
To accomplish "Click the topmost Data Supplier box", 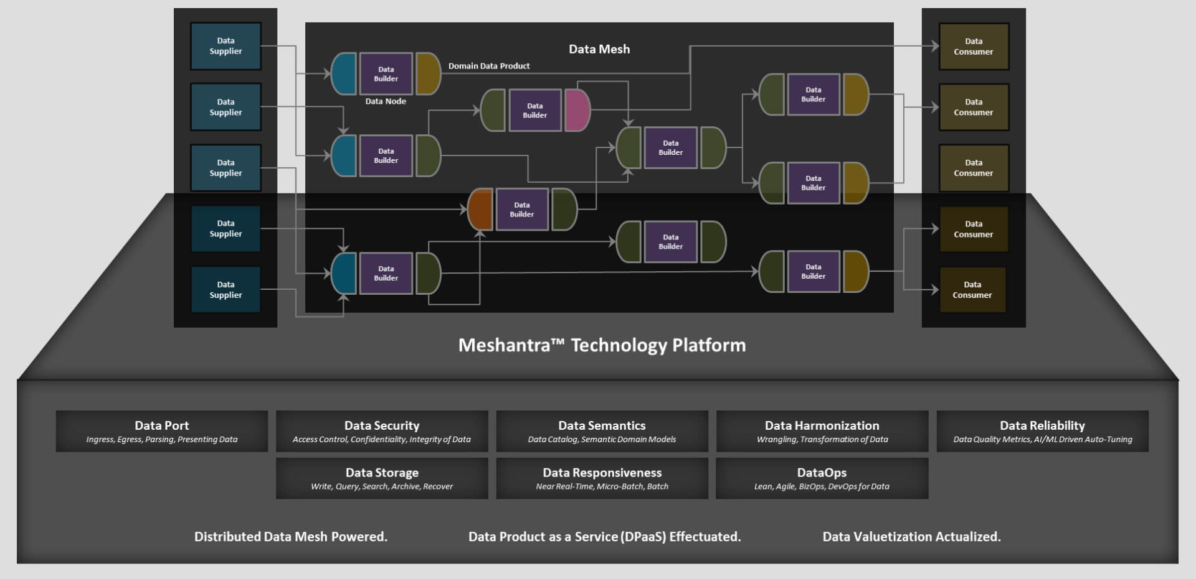I will (x=225, y=46).
